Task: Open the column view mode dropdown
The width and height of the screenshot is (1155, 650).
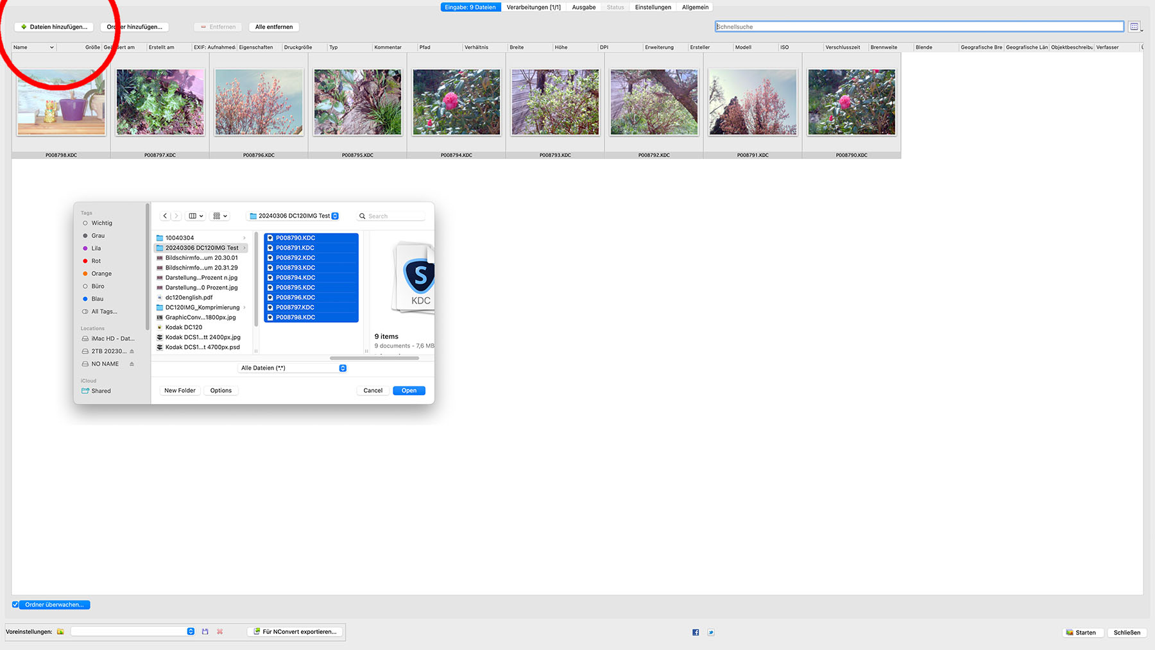Action: pos(196,216)
